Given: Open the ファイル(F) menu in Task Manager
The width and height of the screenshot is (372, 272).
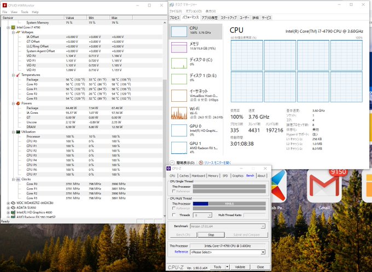Looking at the screenshot, I should tap(176, 11).
